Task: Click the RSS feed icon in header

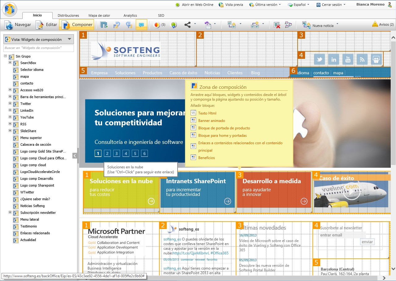Action: 362,59
